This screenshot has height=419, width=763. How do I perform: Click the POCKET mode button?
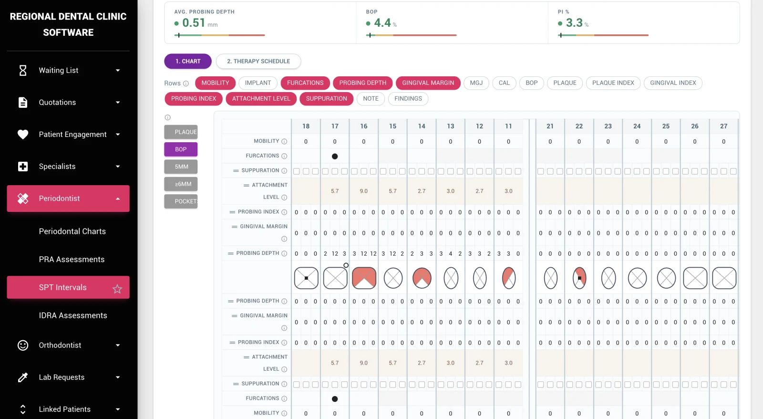click(181, 201)
